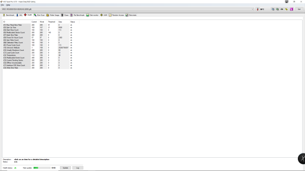The width and height of the screenshot is (305, 171).
Task: Switch to the Extra tests tab
Action: click(131, 15)
